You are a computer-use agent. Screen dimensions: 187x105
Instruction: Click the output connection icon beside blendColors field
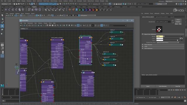point(173,23)
